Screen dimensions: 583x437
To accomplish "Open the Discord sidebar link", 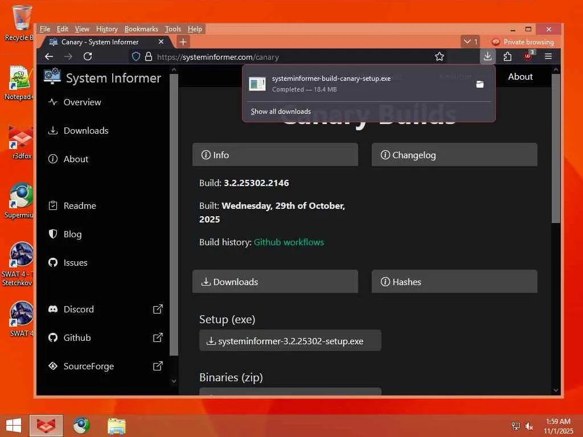I will pyautogui.click(x=79, y=309).
